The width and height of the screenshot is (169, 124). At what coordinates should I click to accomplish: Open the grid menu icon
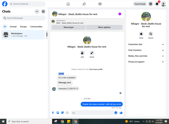151,4
